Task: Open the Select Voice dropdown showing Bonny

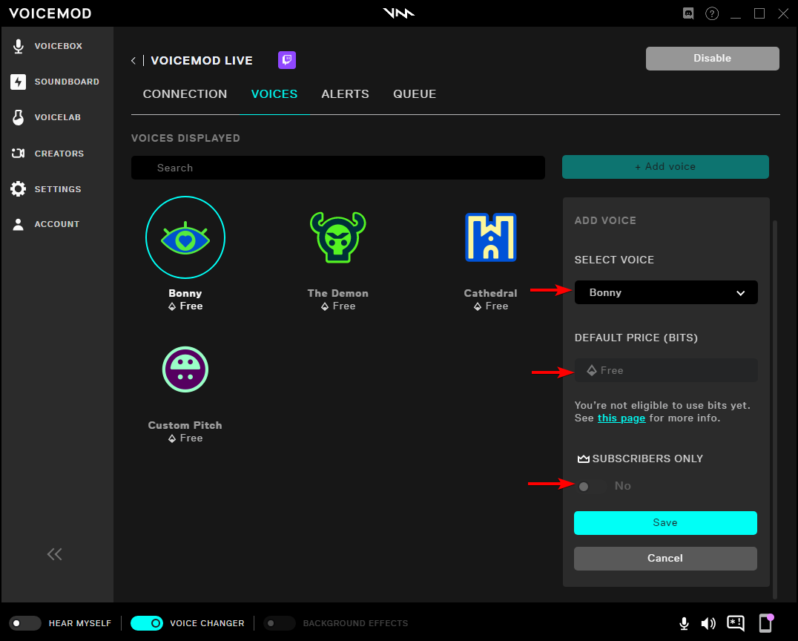Action: pos(666,292)
